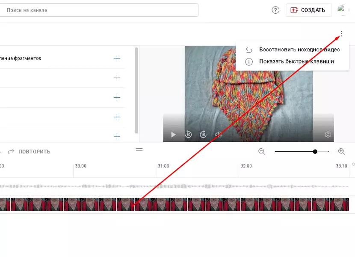The height and width of the screenshot is (257, 355).
Task: Skip forward 10 seconds in the player
Action: [203, 134]
